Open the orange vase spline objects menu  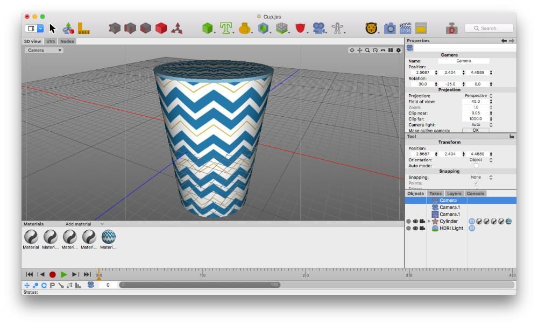coord(244,28)
